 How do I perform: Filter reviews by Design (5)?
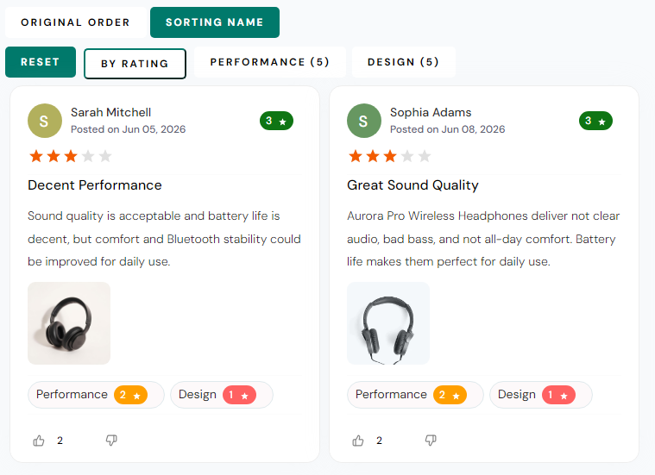point(404,62)
